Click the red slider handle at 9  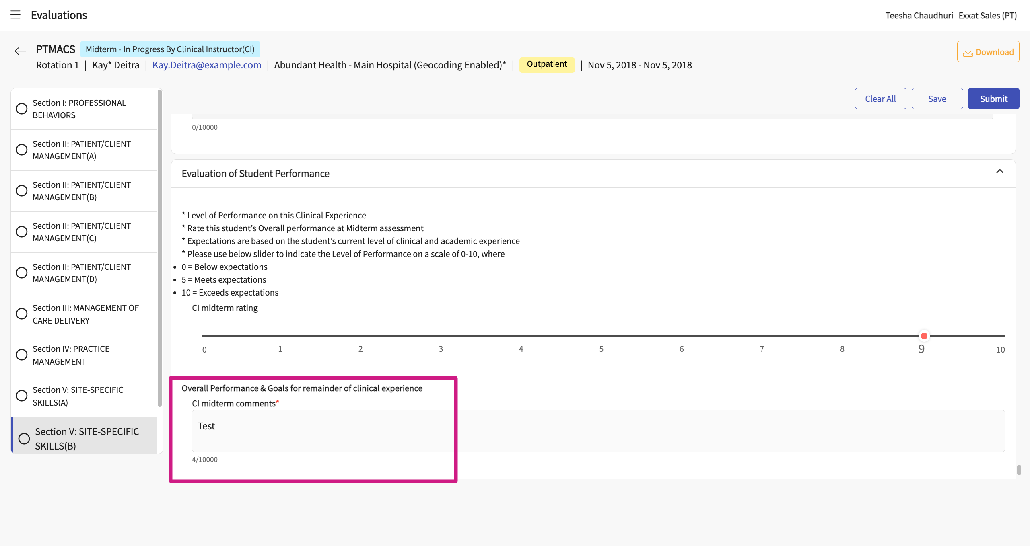click(x=924, y=336)
